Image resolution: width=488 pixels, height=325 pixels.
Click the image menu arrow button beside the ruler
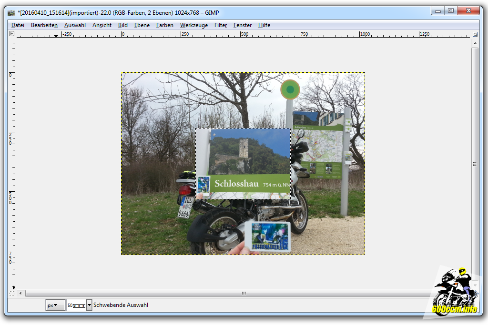point(11,34)
